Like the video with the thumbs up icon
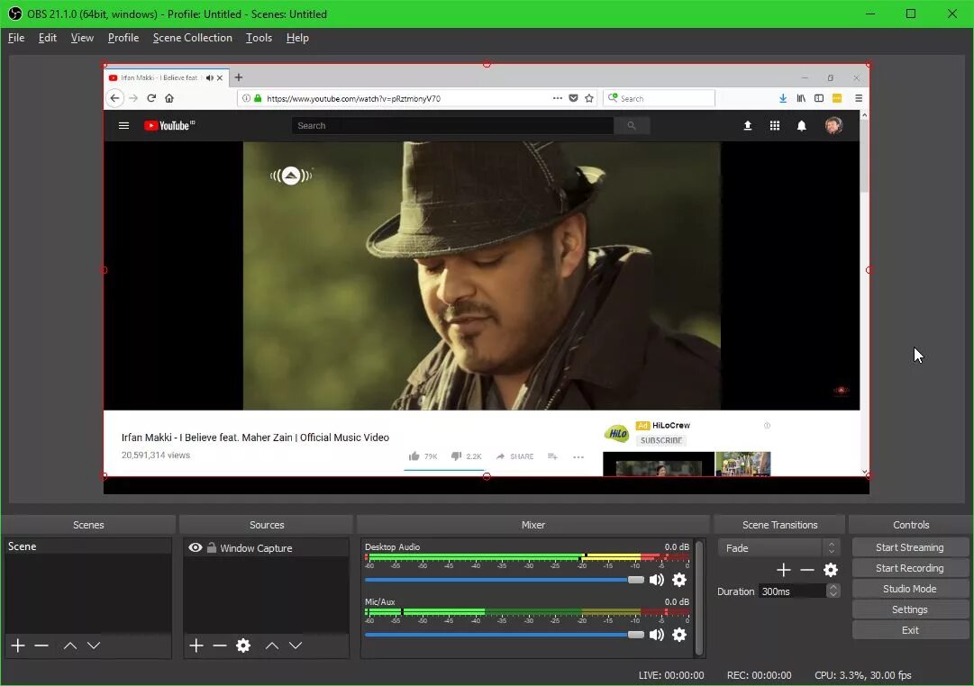The width and height of the screenshot is (974, 686). (x=414, y=456)
